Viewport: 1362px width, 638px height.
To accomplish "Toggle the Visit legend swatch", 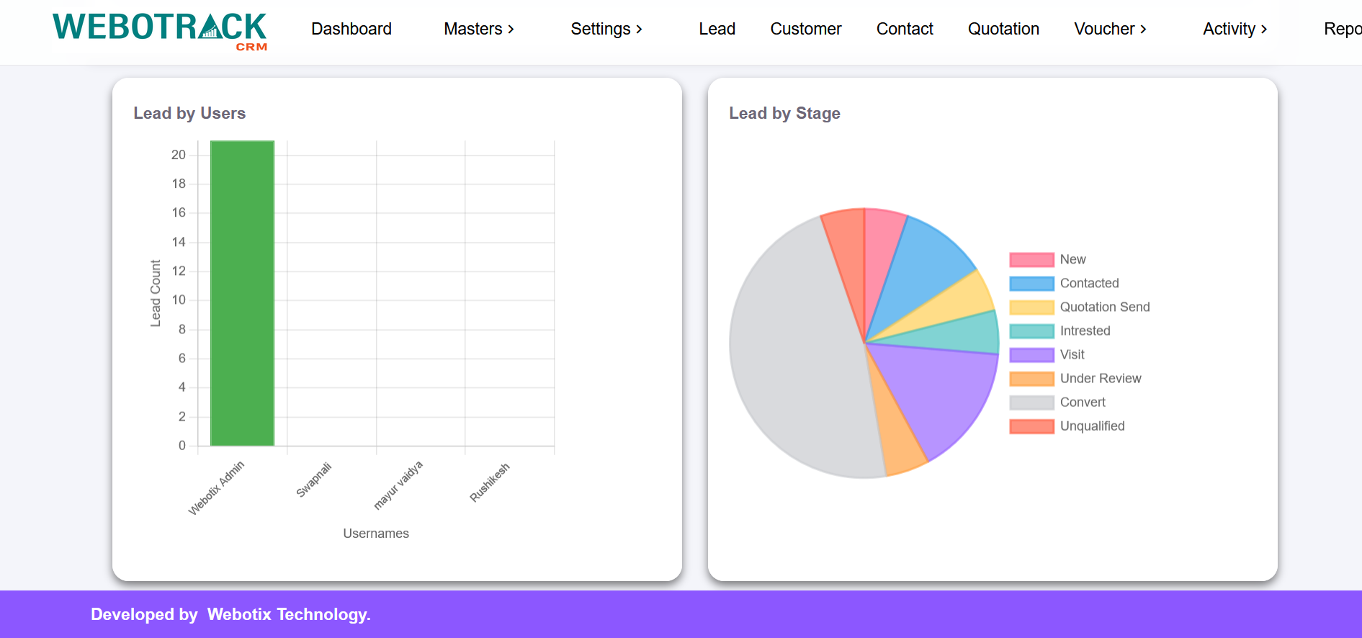I will tap(1031, 355).
